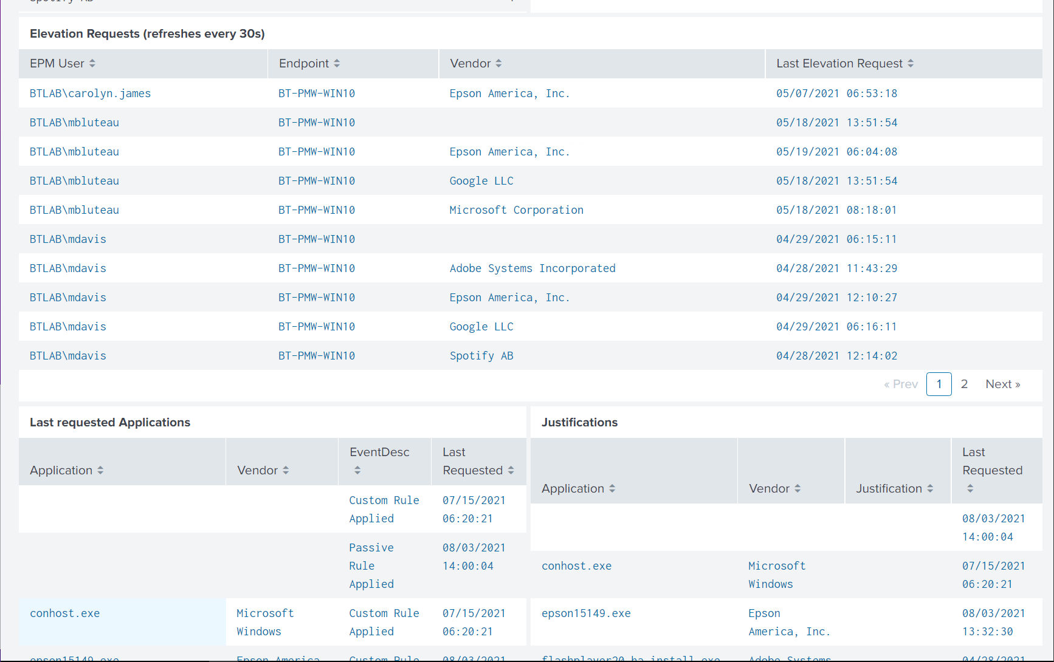Click Custom Rule Applied in conhost.exe row
Image resolution: width=1054 pixels, height=662 pixels.
click(x=384, y=622)
